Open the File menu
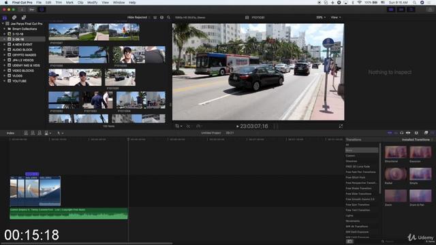 click(39, 3)
